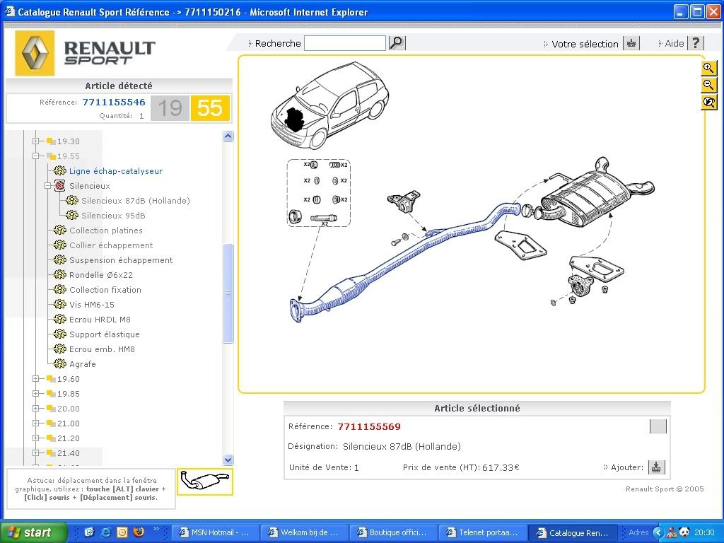The image size is (724, 543).
Task: Click the Ajouter label
Action: pyautogui.click(x=626, y=467)
